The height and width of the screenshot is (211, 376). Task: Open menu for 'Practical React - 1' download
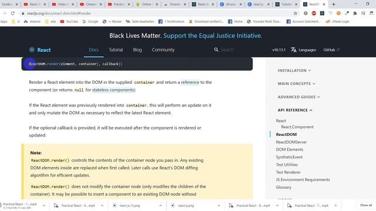(x=44, y=206)
